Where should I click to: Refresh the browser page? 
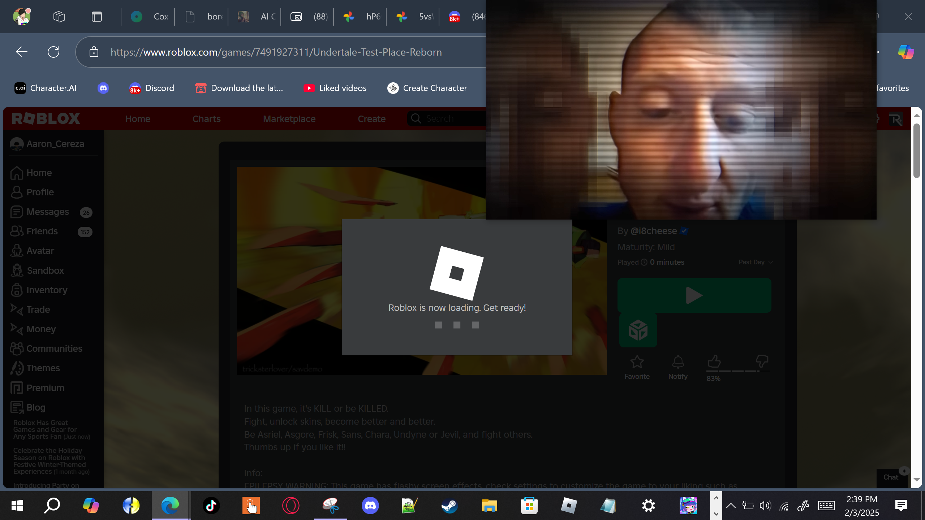(53, 52)
